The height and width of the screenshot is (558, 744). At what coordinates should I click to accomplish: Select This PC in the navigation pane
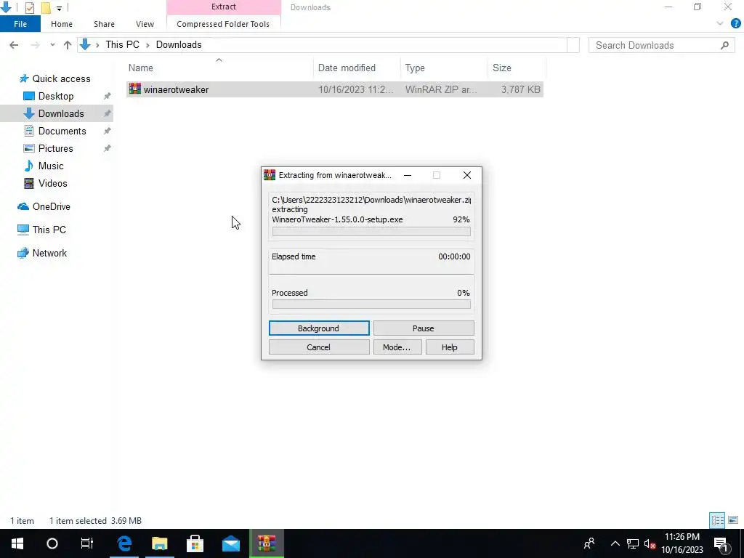pyautogui.click(x=49, y=230)
